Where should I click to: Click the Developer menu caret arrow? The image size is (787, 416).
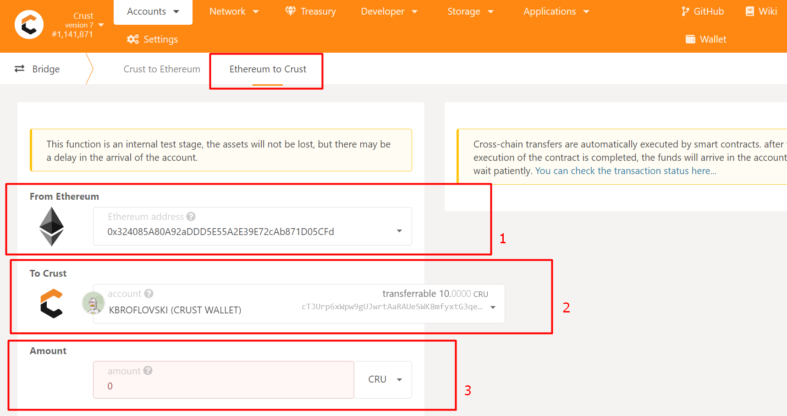[x=415, y=12]
